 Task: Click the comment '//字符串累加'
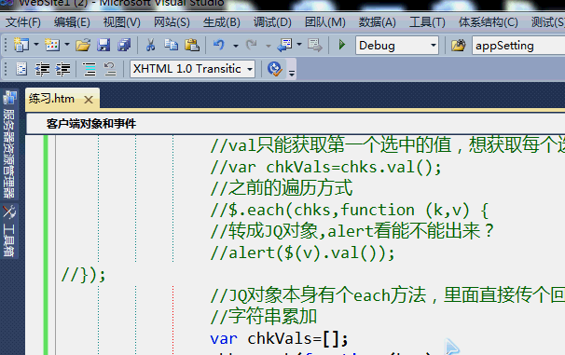tap(264, 317)
